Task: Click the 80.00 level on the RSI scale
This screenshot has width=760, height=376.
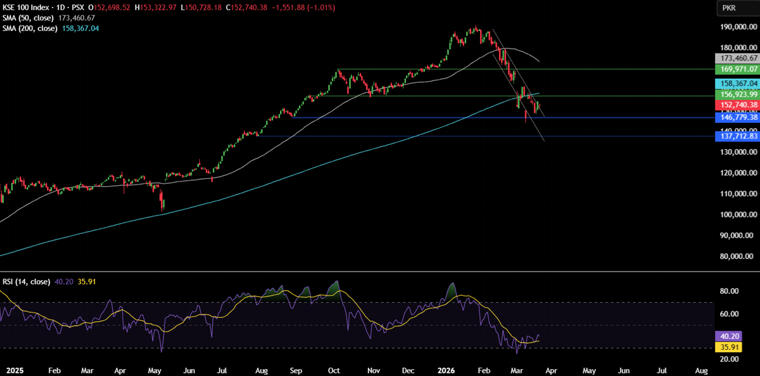Action: pos(730,291)
